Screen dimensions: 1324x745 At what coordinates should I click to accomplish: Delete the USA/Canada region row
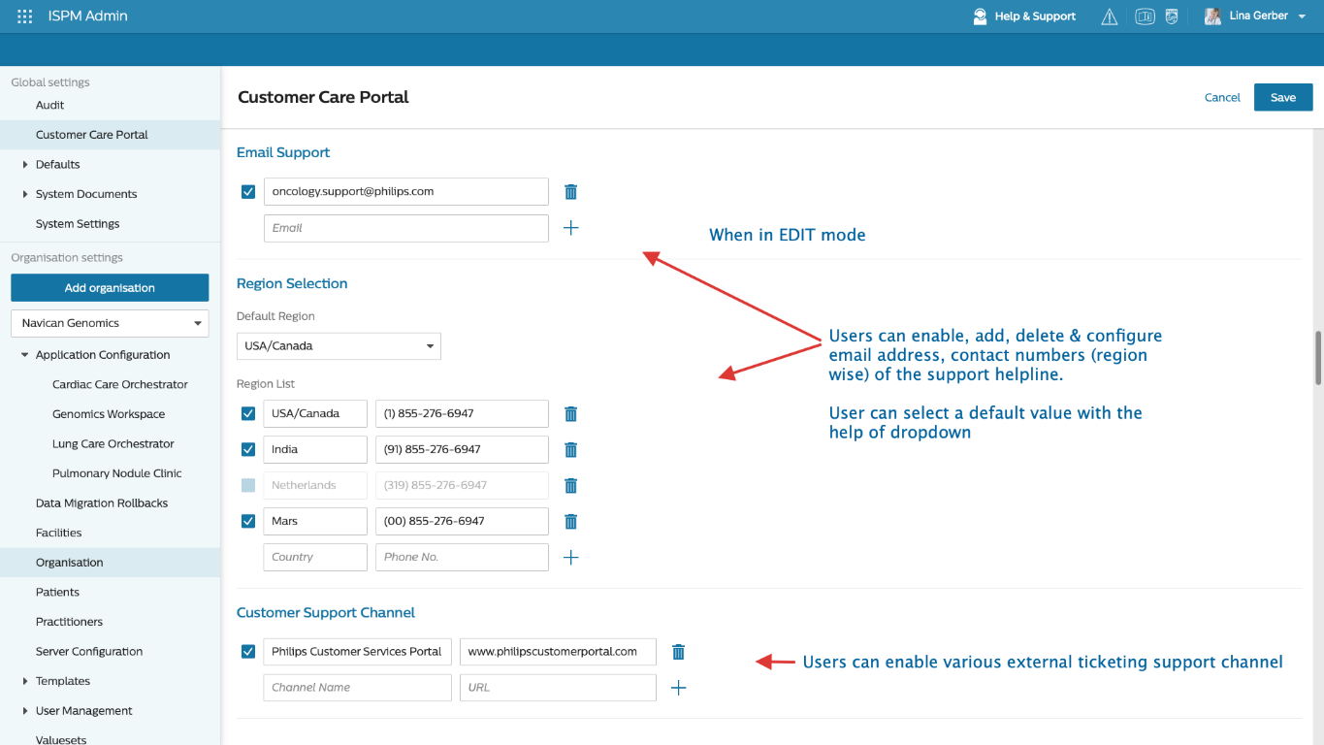[571, 414]
